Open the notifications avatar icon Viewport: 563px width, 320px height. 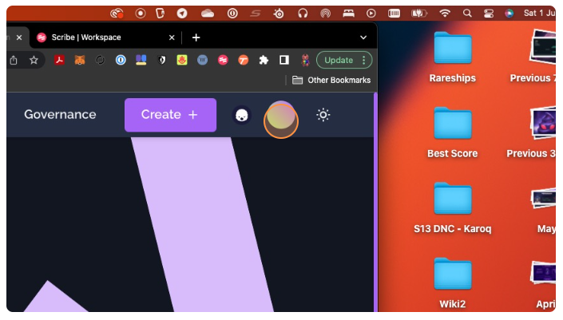pos(242,115)
